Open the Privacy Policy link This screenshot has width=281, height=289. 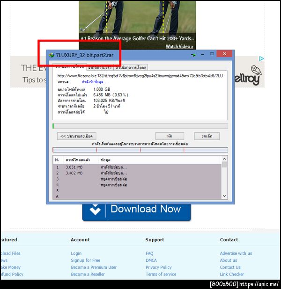(x=159, y=267)
